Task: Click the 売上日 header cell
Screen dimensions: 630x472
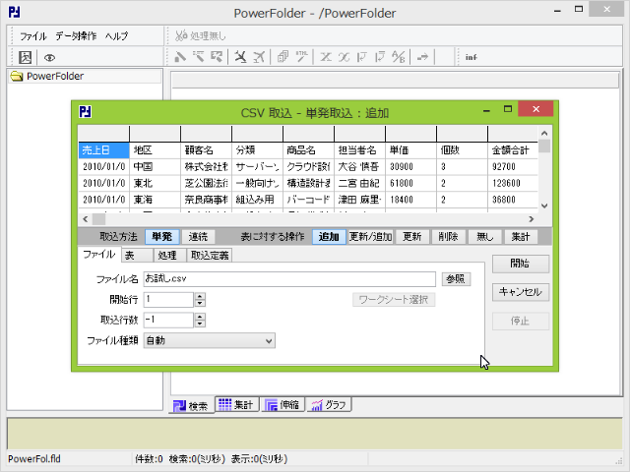Action: [103, 150]
